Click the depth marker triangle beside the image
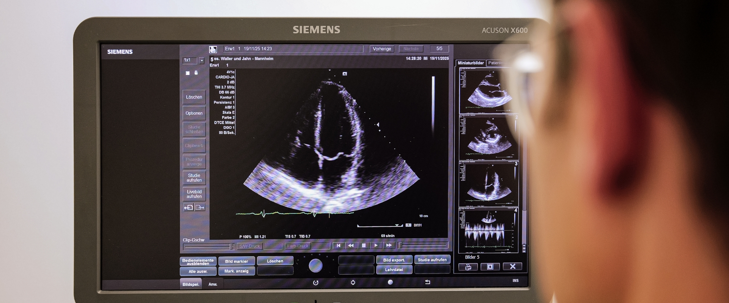Image resolution: width=729 pixels, height=303 pixels. coord(378,125)
